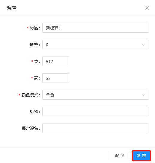Image resolution: width=155 pixels, height=163 pixels.
Task: Click the 颜色模式 field label
Action: (x=31, y=95)
